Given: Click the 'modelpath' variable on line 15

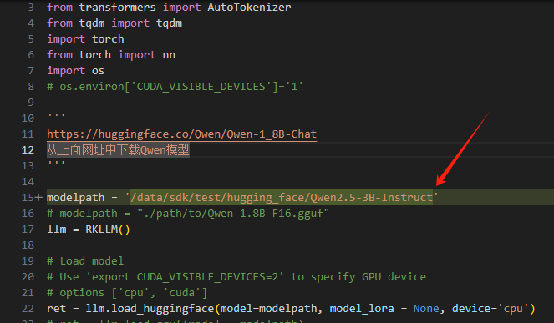Looking at the screenshot, I should 75,197.
